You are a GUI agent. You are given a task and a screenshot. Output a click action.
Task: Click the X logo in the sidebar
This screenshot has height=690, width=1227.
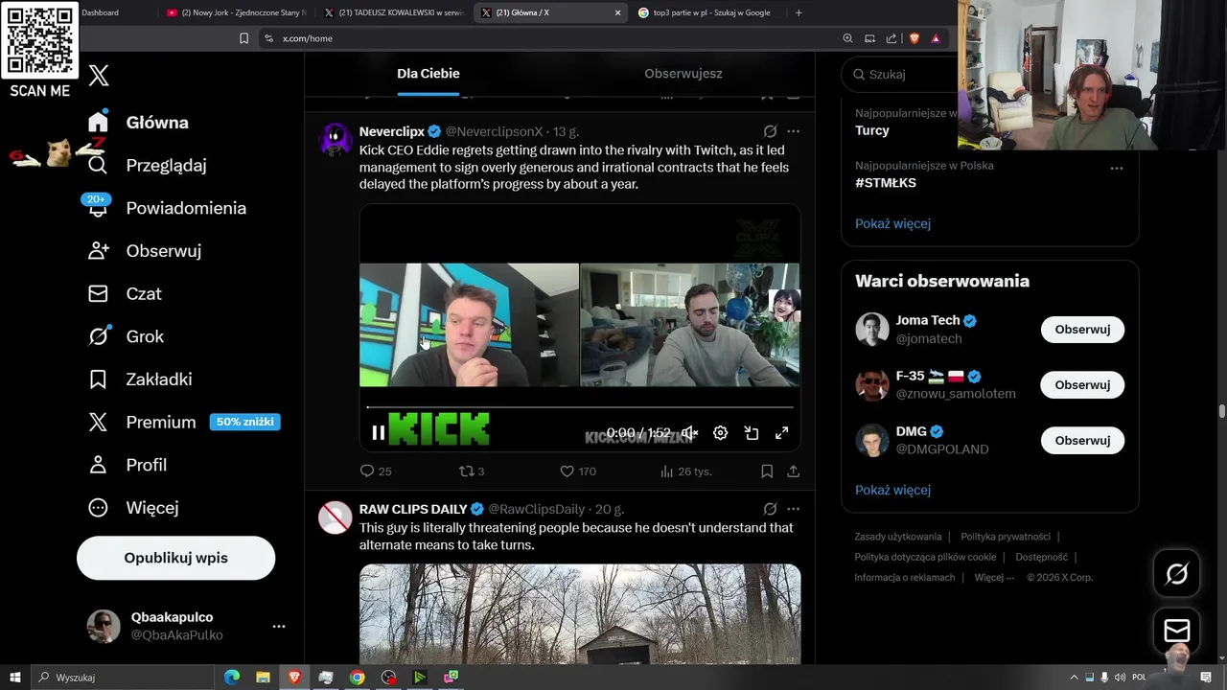99,76
